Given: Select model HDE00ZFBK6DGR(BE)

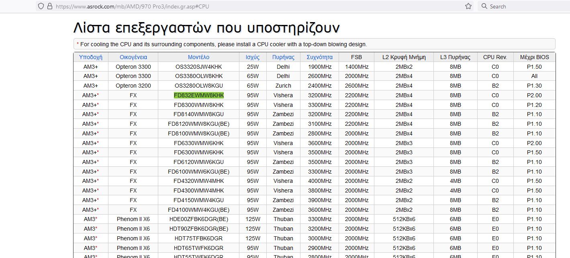Looking at the screenshot, I should (x=199, y=219).
